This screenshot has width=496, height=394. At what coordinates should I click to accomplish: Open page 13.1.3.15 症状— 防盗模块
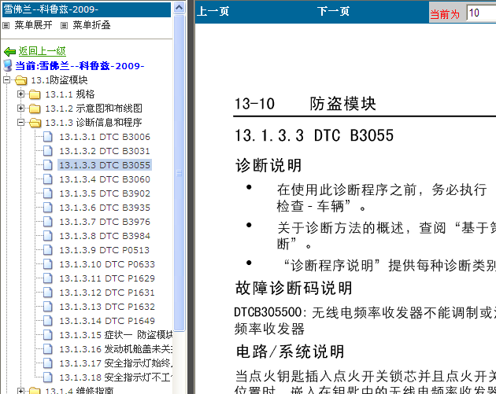point(116,335)
